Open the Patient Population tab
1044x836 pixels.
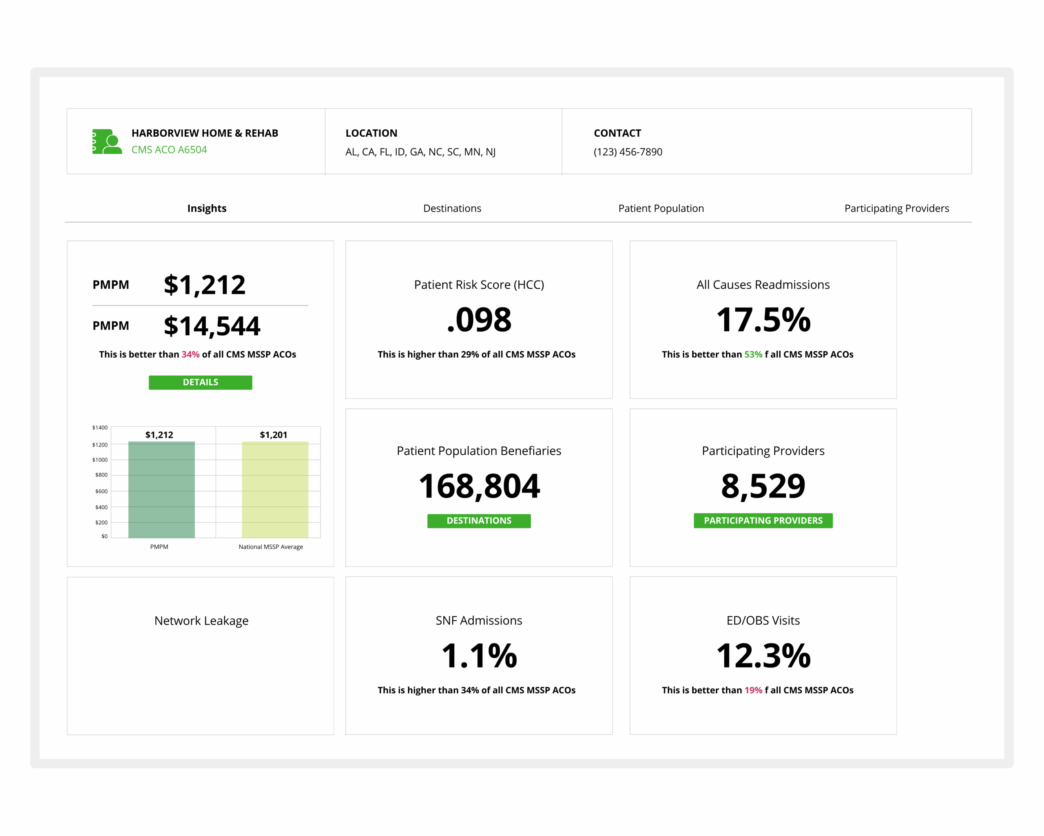click(661, 208)
